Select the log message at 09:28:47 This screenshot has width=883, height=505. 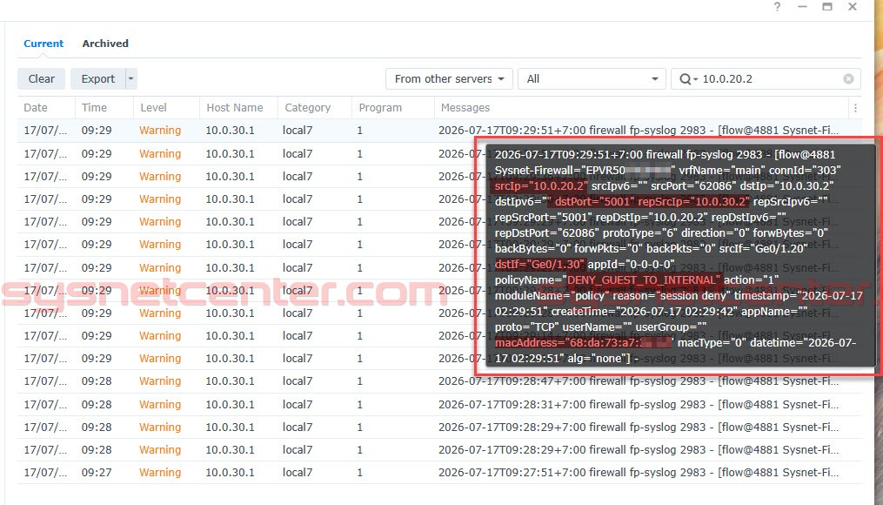pos(639,381)
